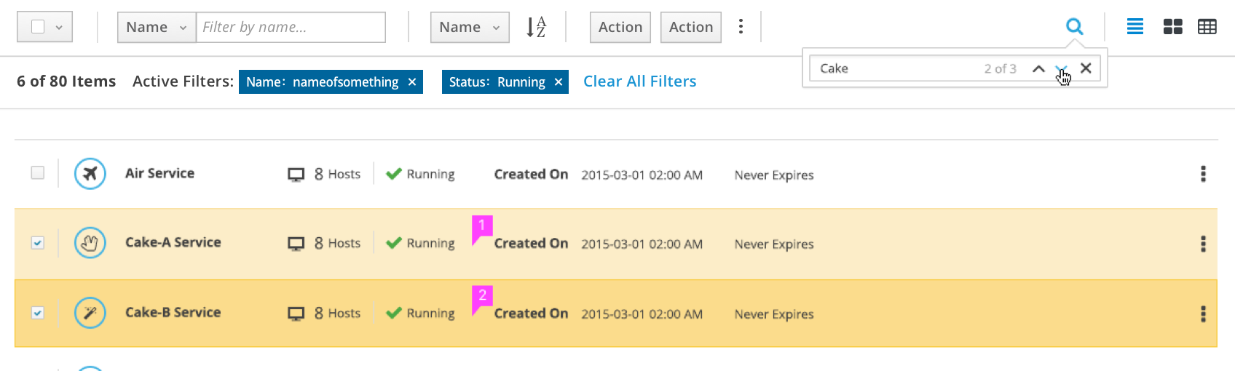The width and height of the screenshot is (1235, 371).
Task: Click the first Action button
Action: (x=620, y=27)
